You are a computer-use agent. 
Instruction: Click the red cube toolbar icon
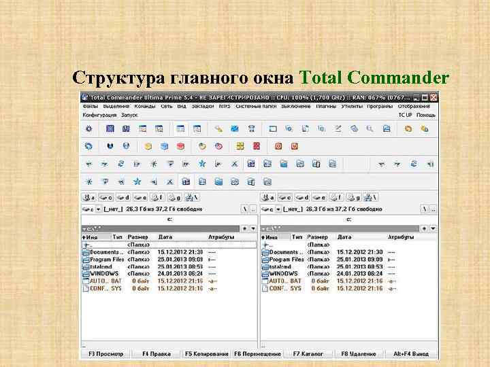pyautogui.click(x=180, y=146)
